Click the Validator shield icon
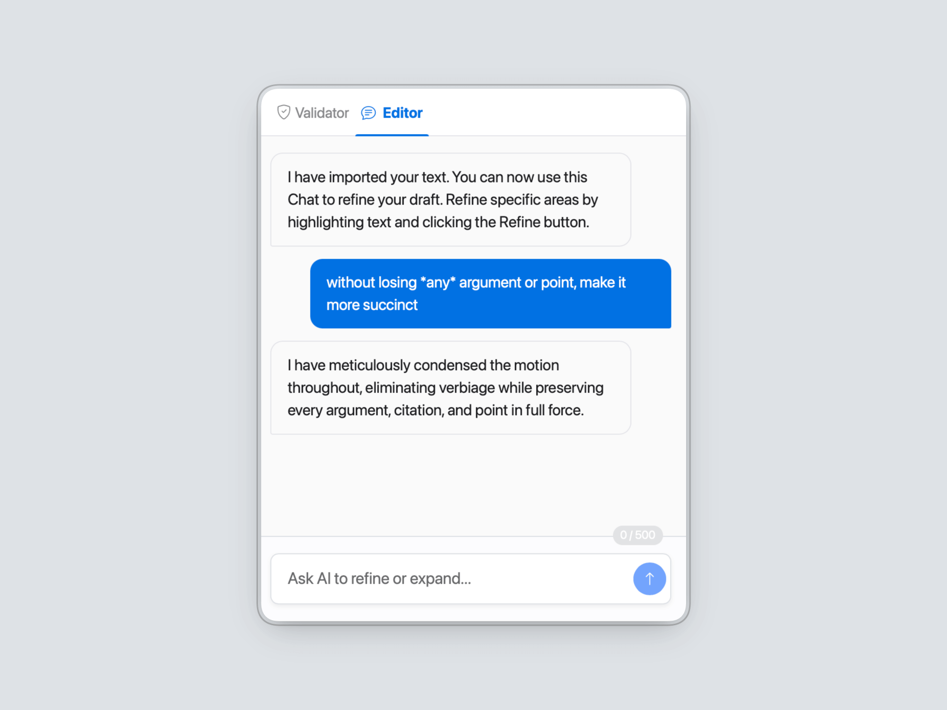 point(284,112)
